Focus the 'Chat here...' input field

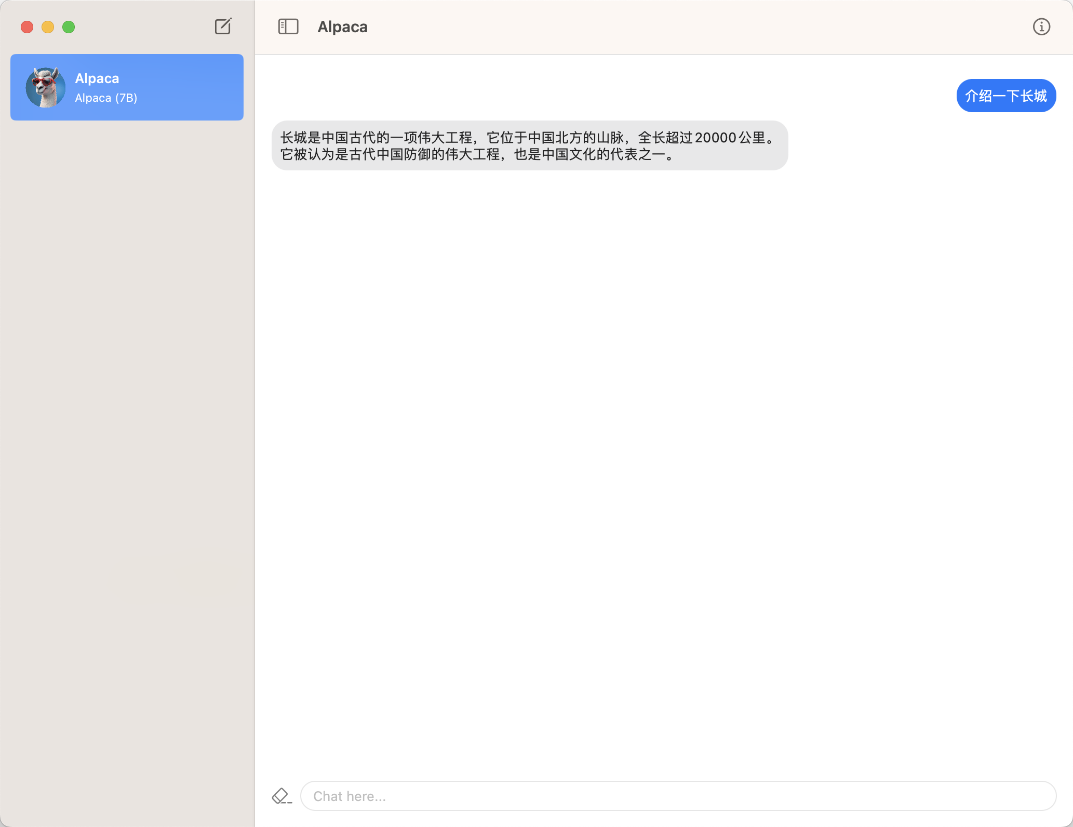678,796
